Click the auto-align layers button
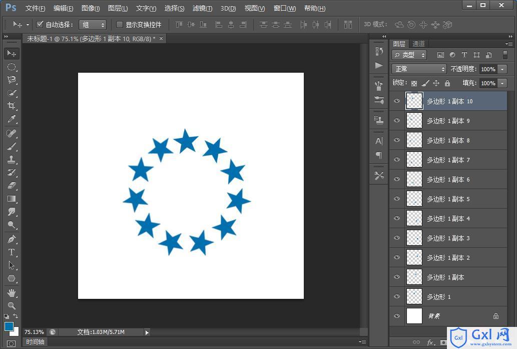 348,25
